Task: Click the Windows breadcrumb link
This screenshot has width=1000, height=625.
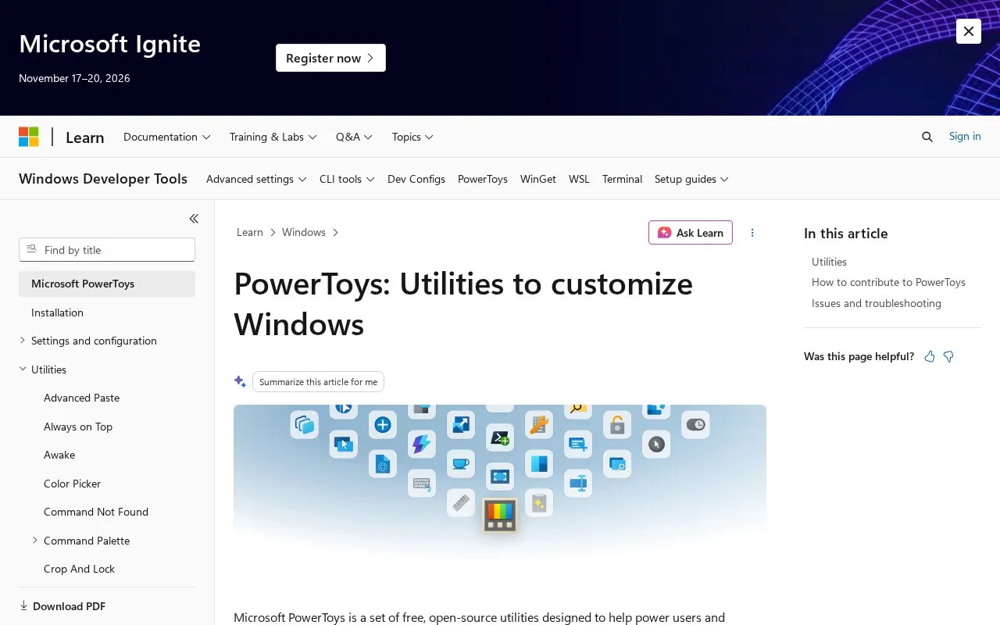Action: (304, 232)
